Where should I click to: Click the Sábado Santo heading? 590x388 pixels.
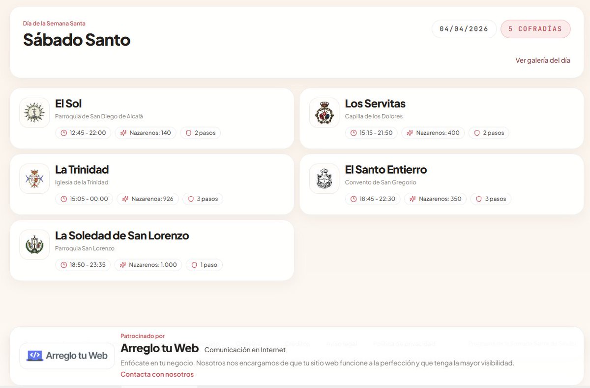tap(77, 40)
